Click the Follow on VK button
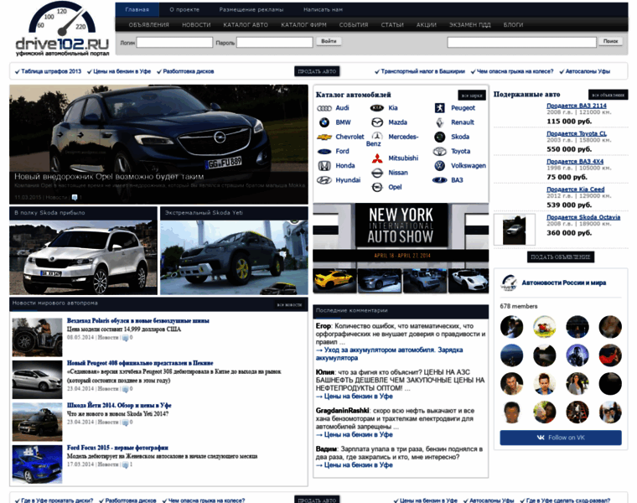Image resolution: width=637 pixels, height=503 pixels. pos(561,438)
